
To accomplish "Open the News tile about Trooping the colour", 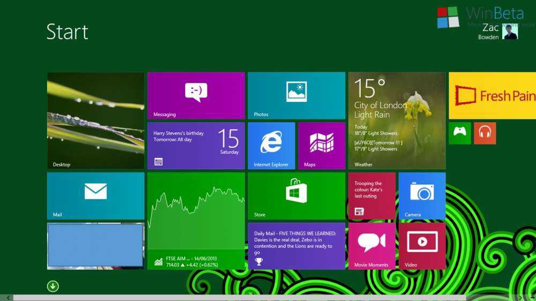I will pos(372,196).
